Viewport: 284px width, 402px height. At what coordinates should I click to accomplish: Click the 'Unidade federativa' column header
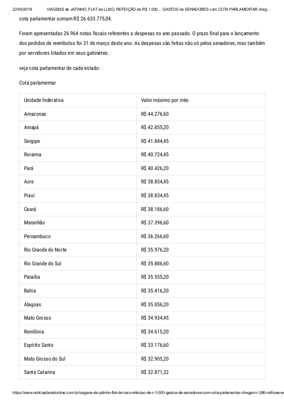point(44,100)
